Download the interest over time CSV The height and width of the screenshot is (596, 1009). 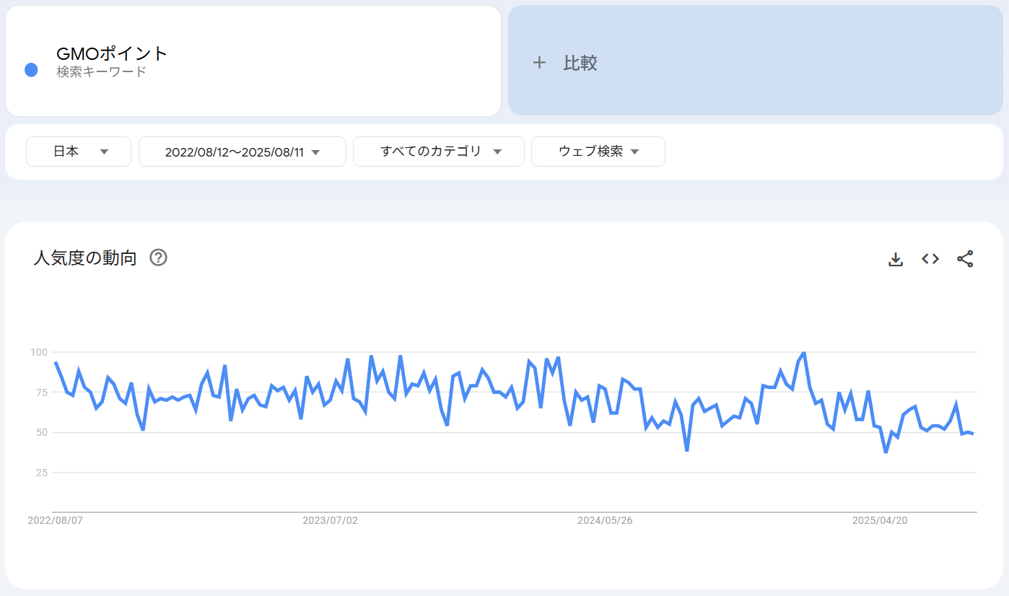click(896, 259)
